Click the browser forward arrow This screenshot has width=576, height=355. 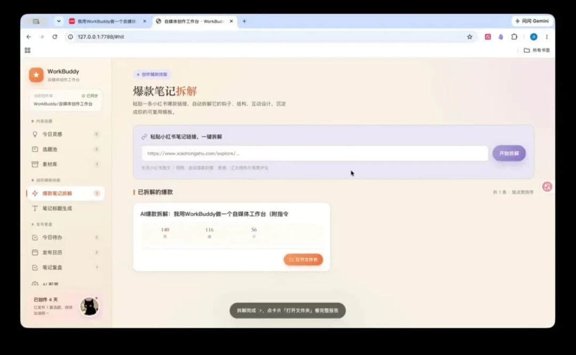(42, 37)
